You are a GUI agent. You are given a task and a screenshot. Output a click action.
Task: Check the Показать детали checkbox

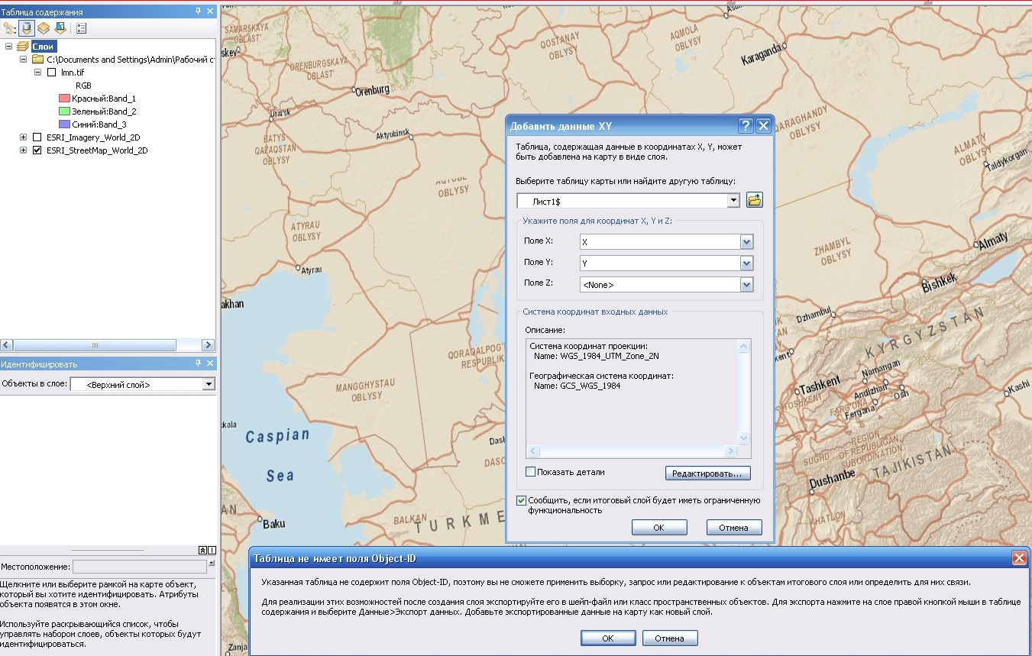pos(531,472)
